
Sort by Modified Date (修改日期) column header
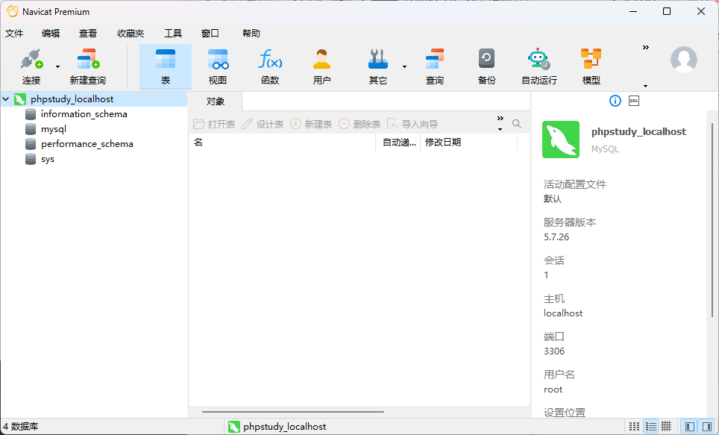click(468, 143)
